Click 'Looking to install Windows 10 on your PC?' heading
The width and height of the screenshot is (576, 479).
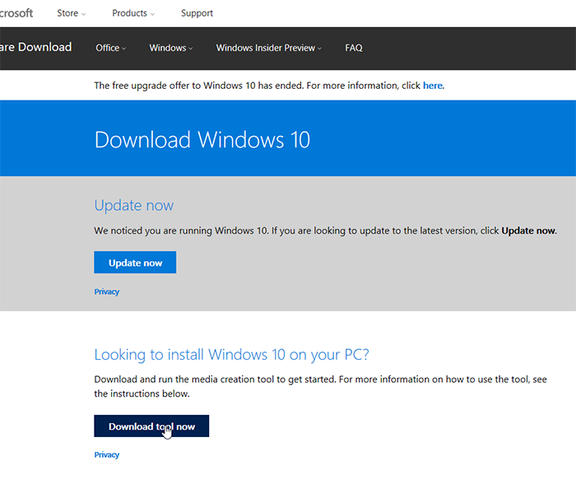(x=231, y=355)
